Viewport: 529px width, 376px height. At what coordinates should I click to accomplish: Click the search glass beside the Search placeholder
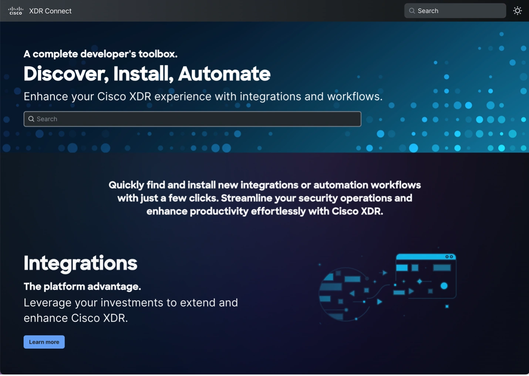point(411,11)
